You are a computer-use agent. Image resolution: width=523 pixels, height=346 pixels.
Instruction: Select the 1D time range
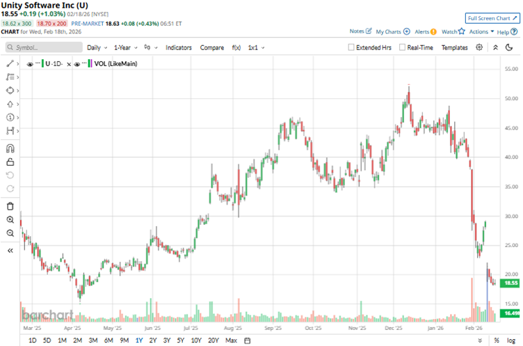[x=33, y=340]
